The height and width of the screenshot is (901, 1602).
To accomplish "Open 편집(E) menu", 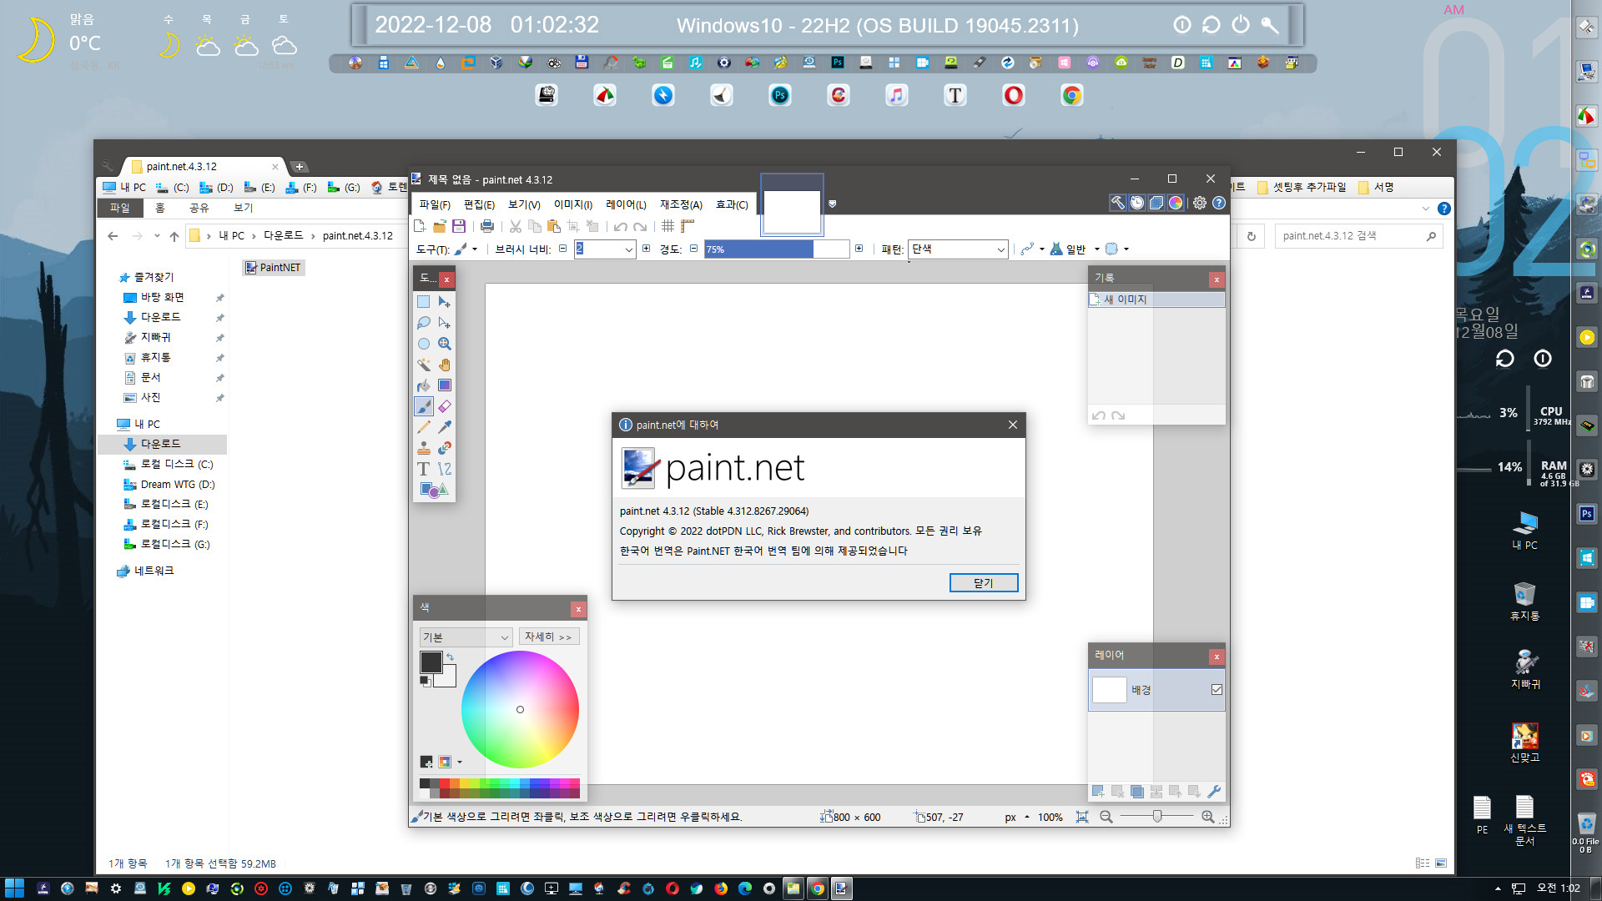I will pyautogui.click(x=479, y=204).
